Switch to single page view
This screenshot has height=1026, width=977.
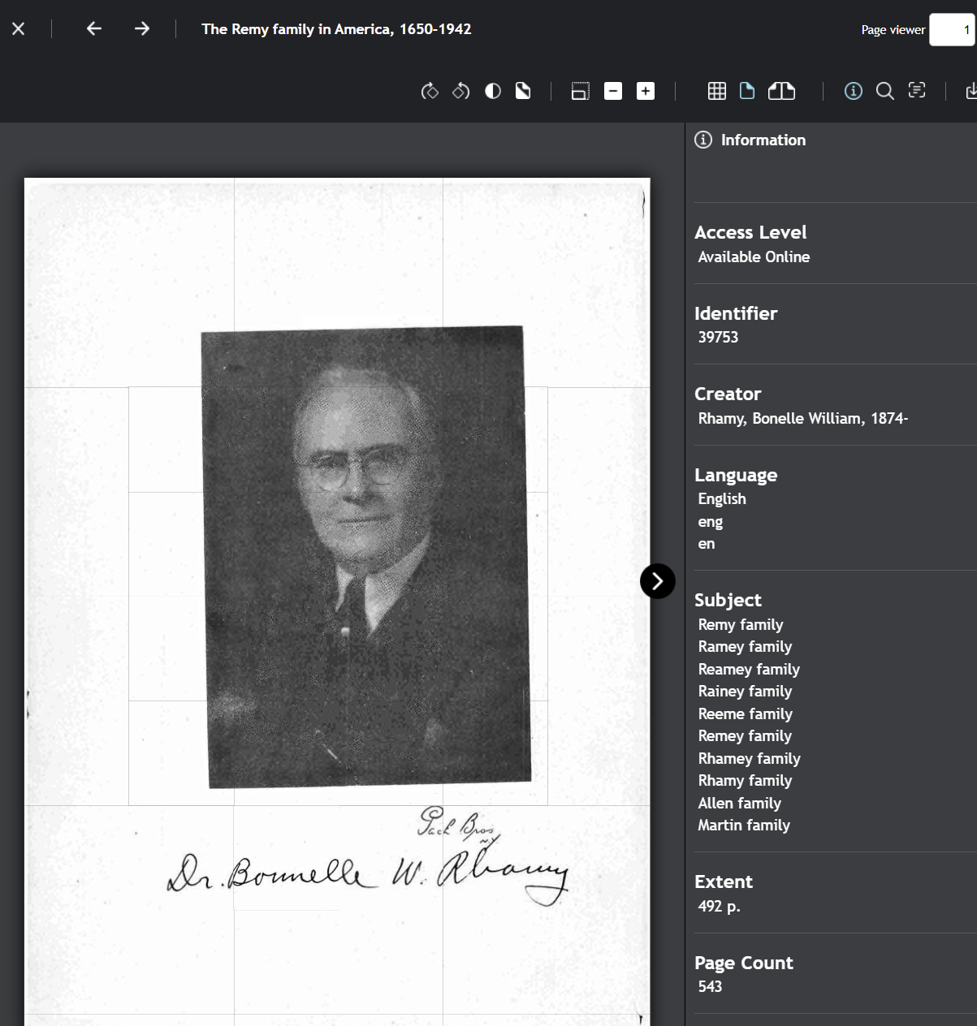pyautogui.click(x=747, y=91)
